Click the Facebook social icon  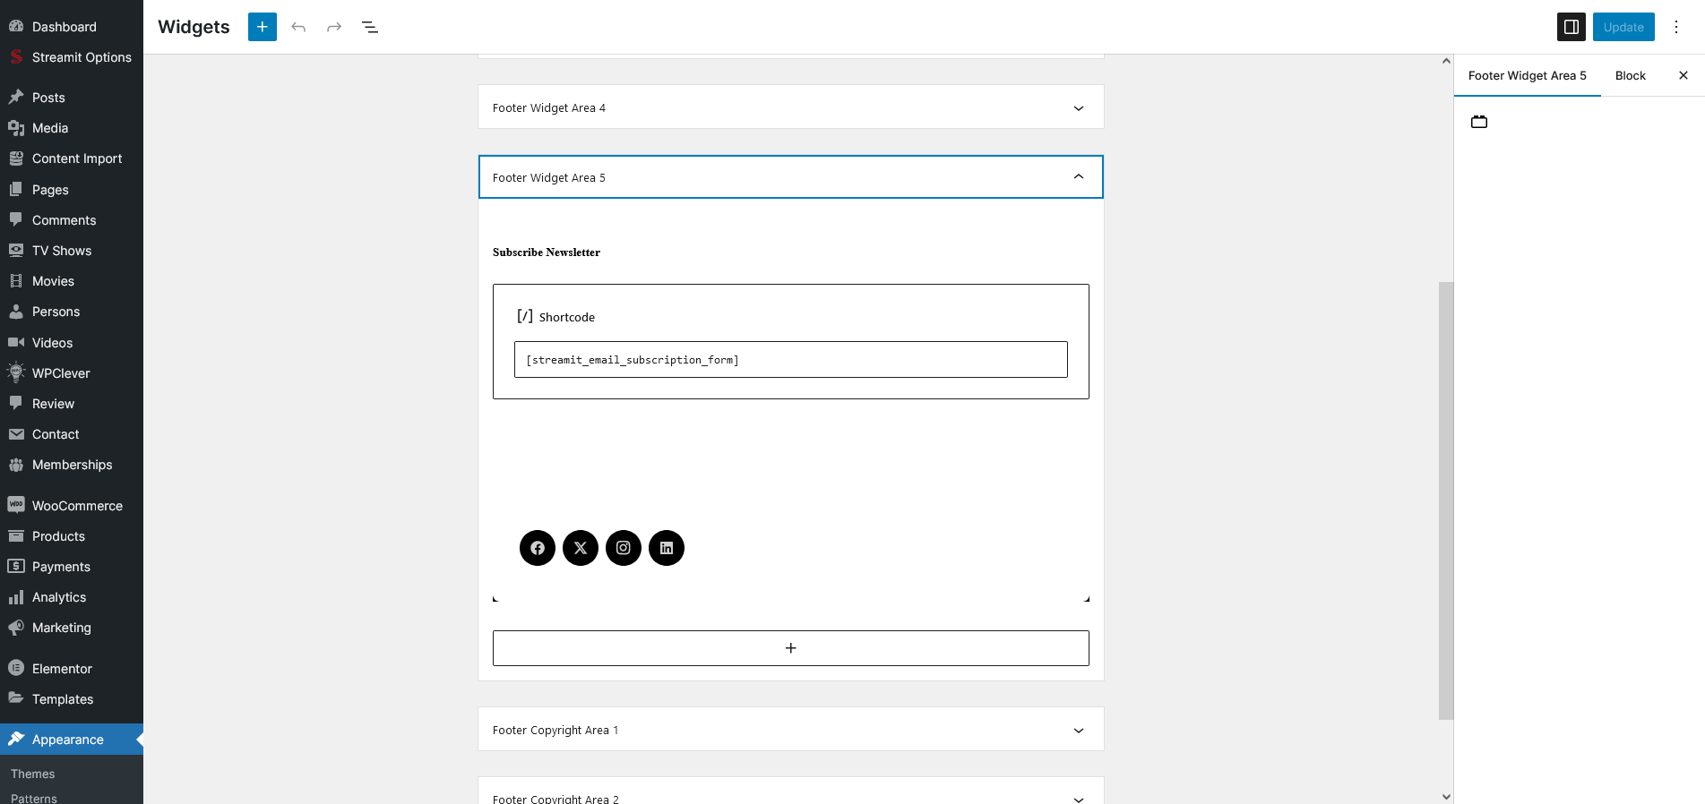pyautogui.click(x=538, y=548)
